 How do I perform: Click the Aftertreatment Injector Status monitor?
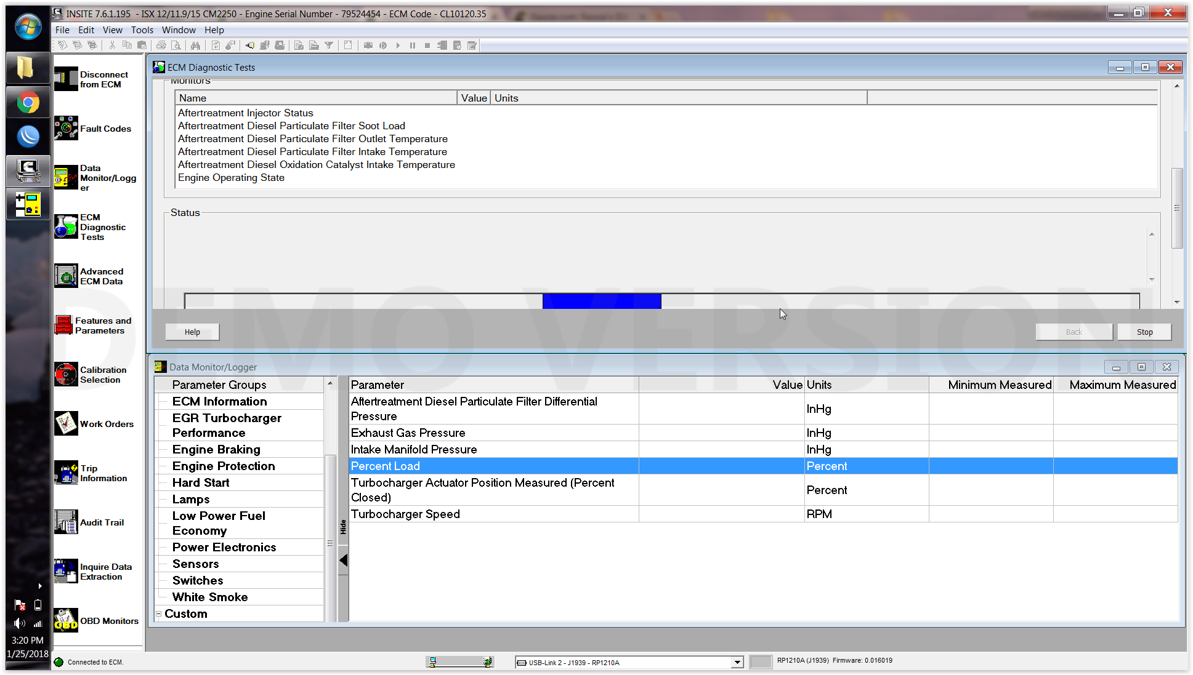(x=246, y=113)
